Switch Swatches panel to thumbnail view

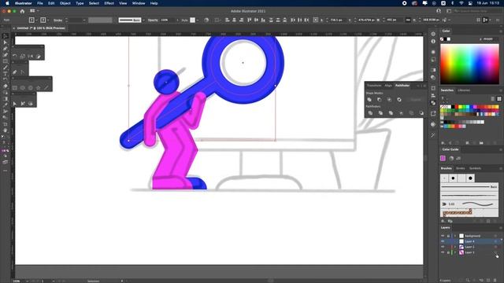tap(499, 98)
